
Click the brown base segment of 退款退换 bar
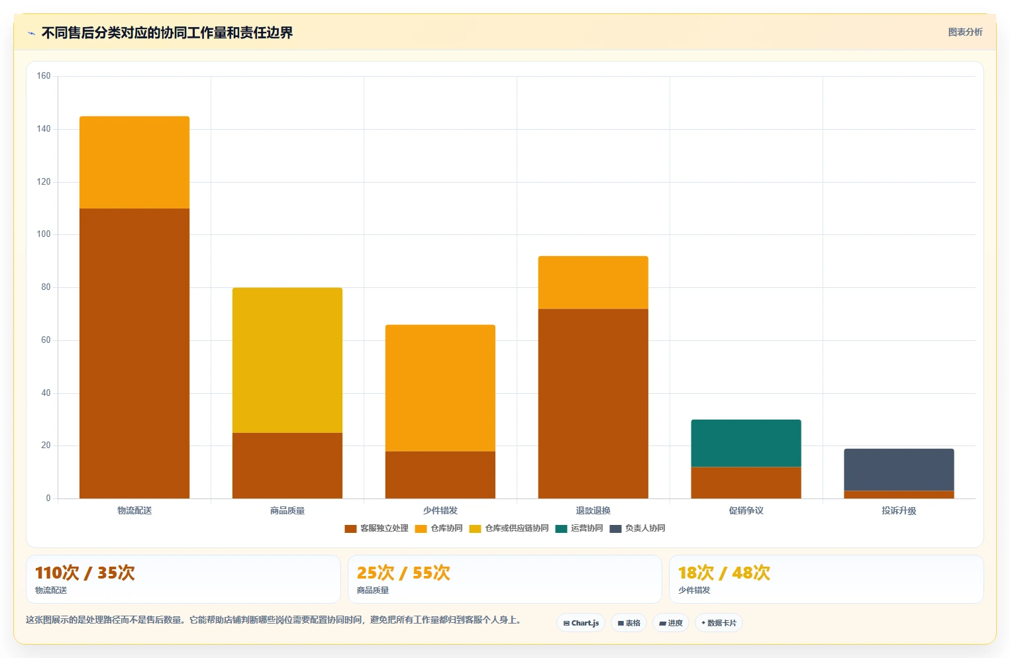coord(593,404)
